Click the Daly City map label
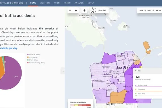162x108 pixels. point(110,104)
